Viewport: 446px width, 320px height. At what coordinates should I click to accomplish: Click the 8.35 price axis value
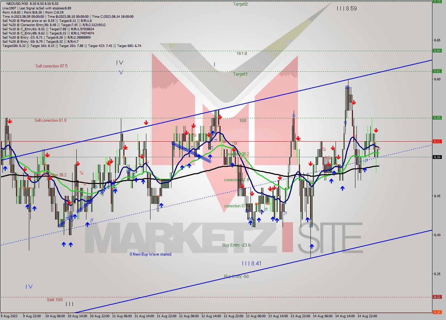click(x=437, y=274)
